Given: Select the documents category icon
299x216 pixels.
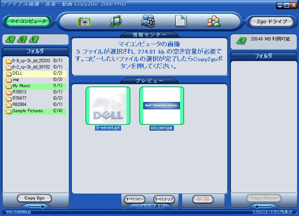Looking at the screenshot, I should click(x=180, y=21).
